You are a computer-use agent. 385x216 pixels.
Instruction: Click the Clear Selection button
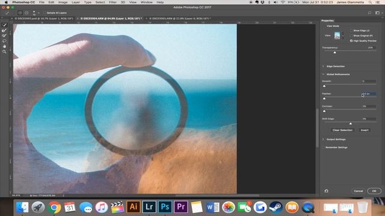point(342,130)
